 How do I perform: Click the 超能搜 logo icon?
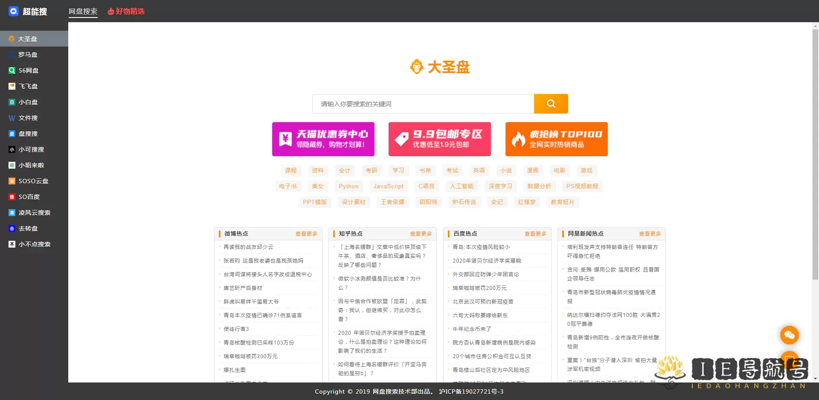pyautogui.click(x=14, y=11)
